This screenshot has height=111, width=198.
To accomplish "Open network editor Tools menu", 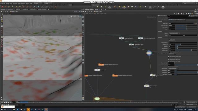I will tap(98, 14).
